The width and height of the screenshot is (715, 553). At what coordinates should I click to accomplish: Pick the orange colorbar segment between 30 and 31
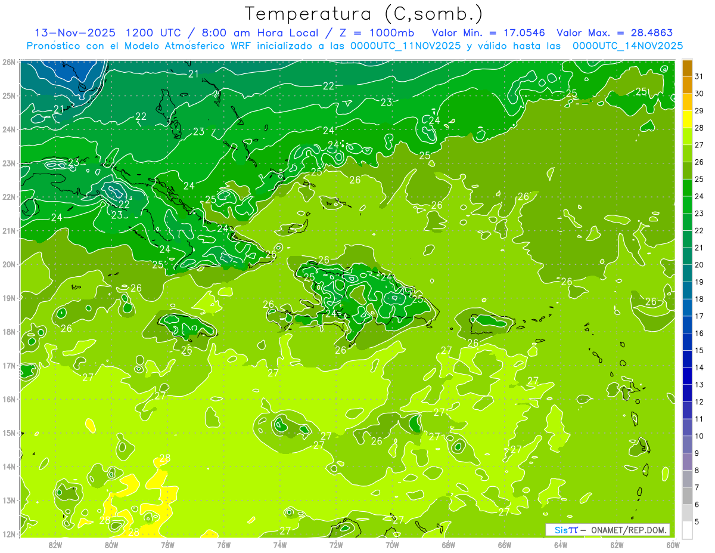pos(688,85)
